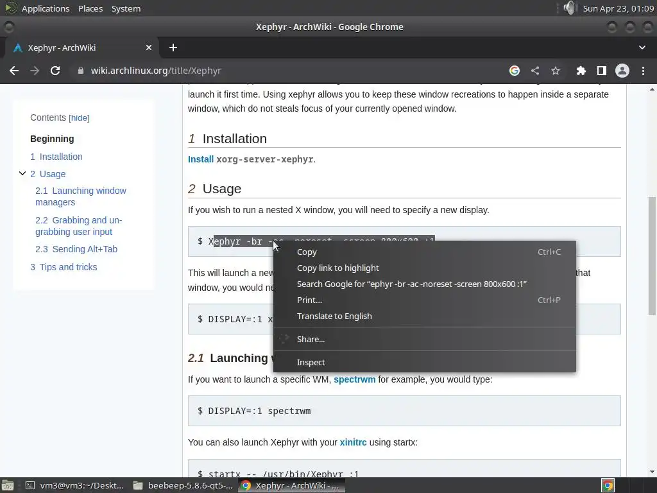Viewport: 657px width, 493px height.
Task: Follow the Install link in Installation section
Action: [x=201, y=159]
